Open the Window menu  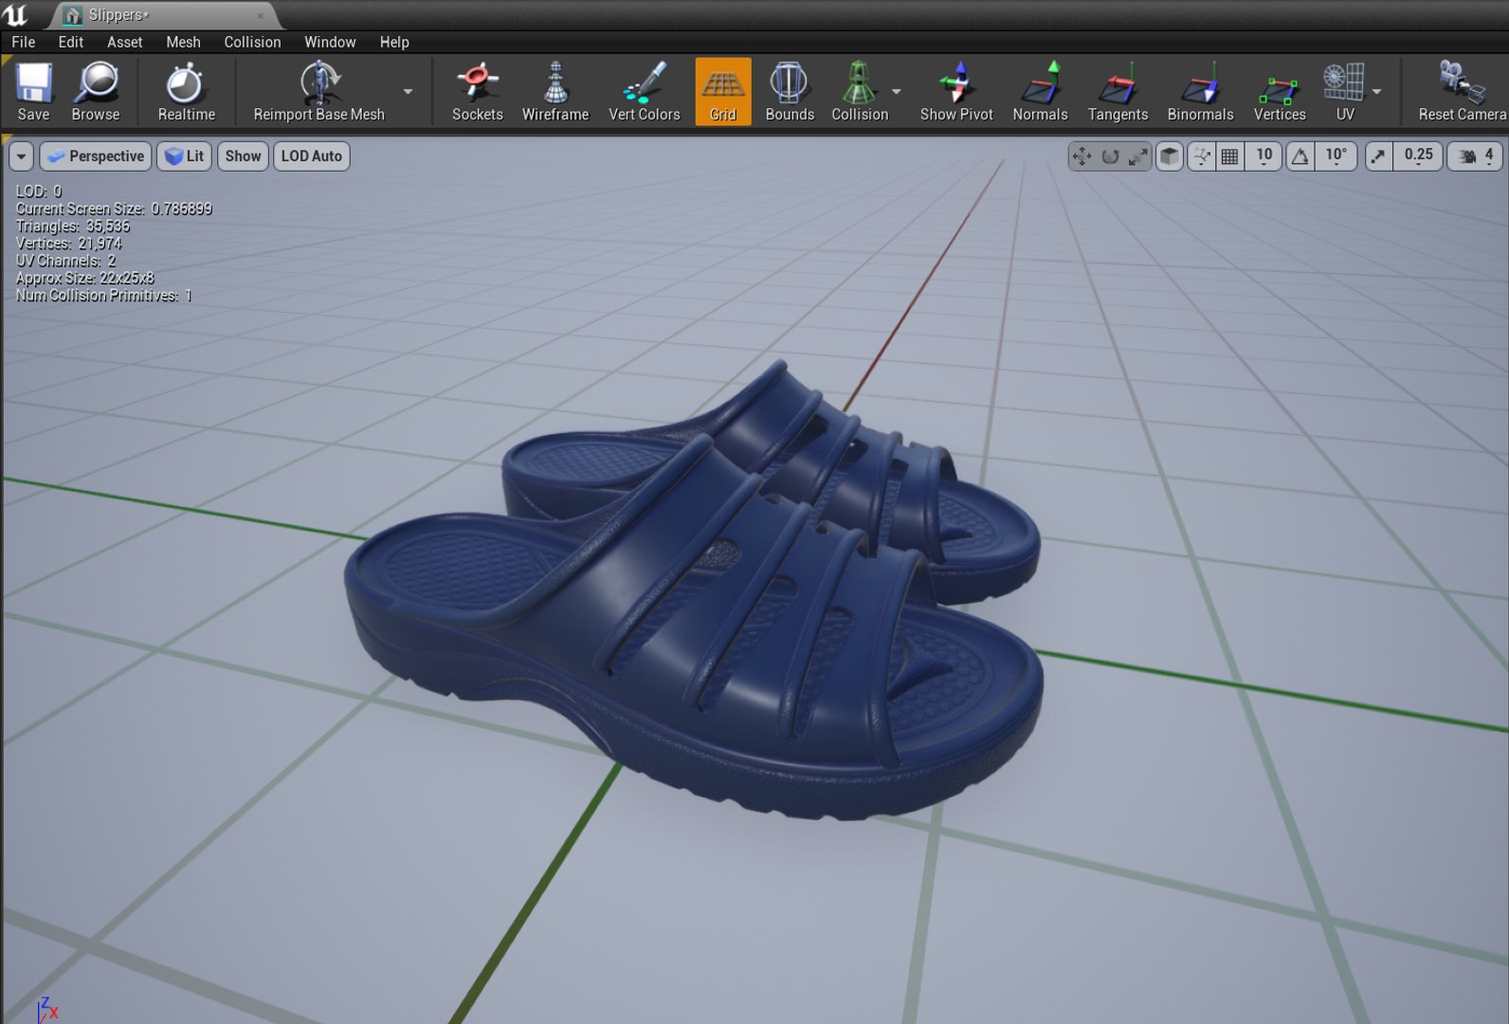[x=330, y=42]
